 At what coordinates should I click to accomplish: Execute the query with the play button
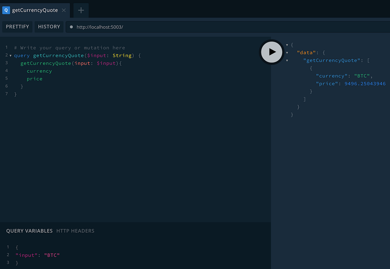pyautogui.click(x=271, y=52)
